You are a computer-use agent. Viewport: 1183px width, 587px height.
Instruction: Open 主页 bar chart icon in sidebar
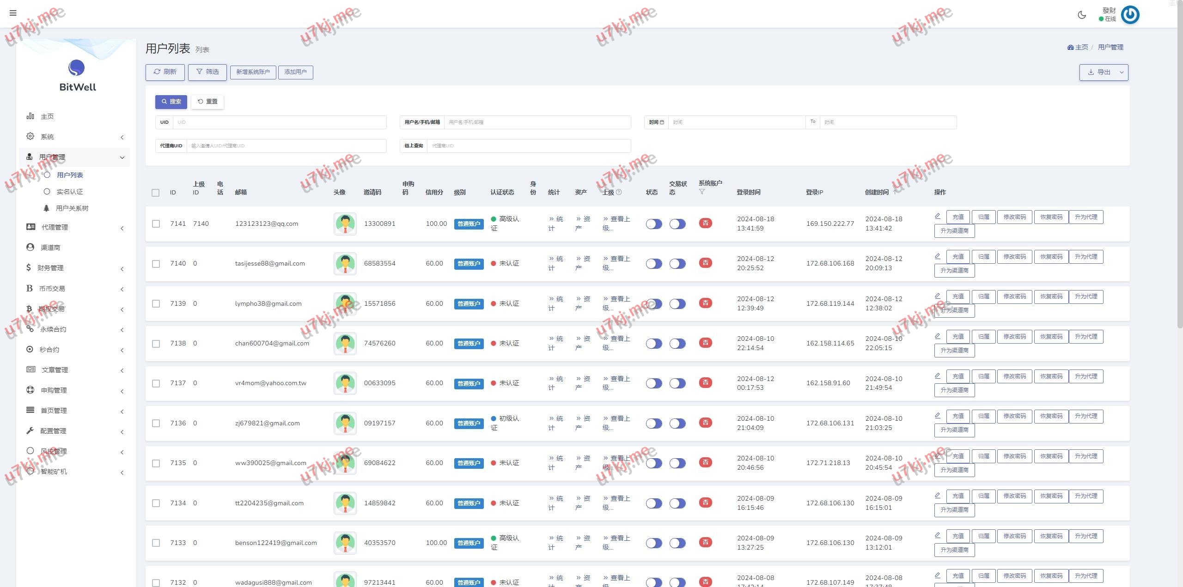coord(30,116)
